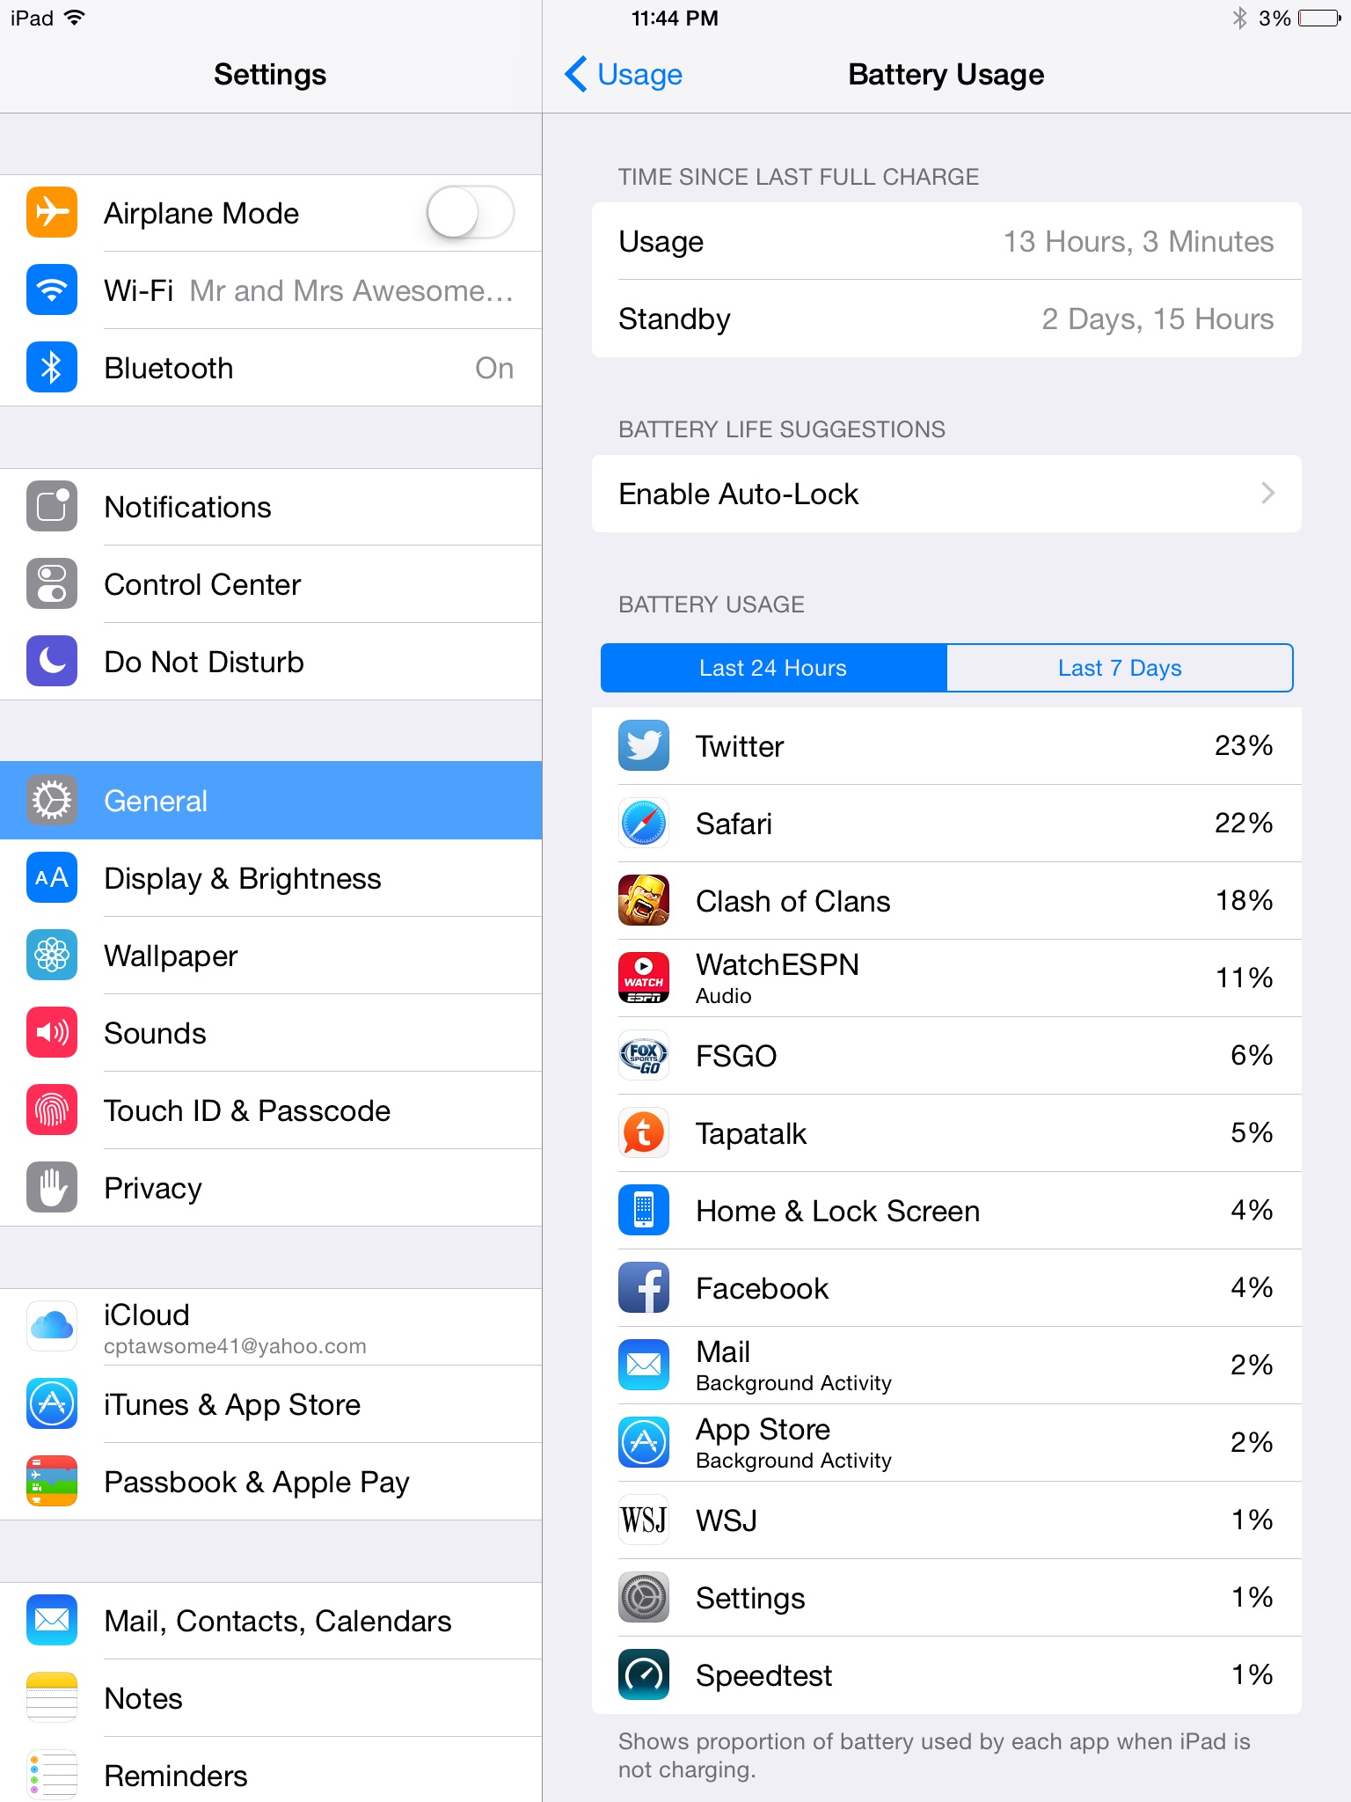Open Display & Brightness settings
Viewport: 1351px width, 1802px height.
271,878
